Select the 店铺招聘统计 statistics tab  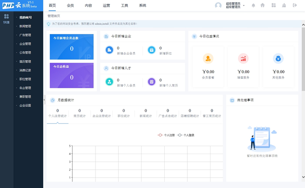pyautogui.click(x=190, y=114)
